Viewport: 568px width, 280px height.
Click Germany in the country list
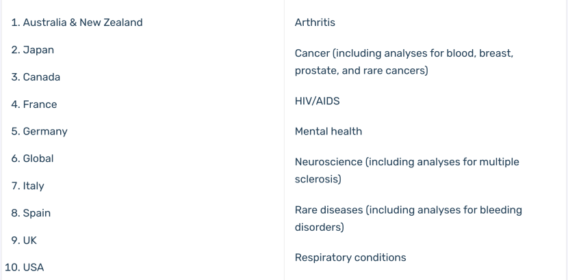[x=45, y=132]
